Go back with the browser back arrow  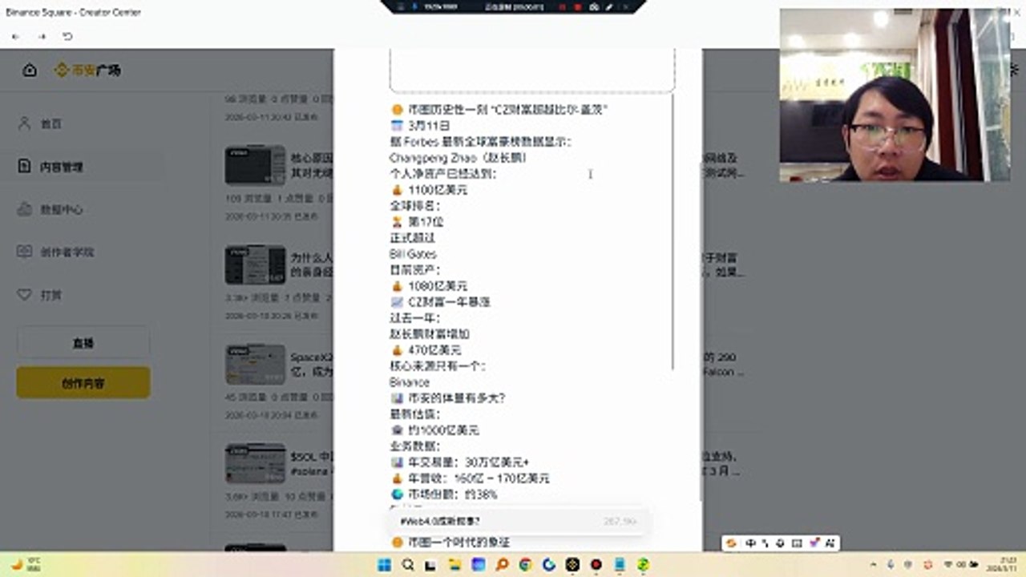tap(16, 37)
